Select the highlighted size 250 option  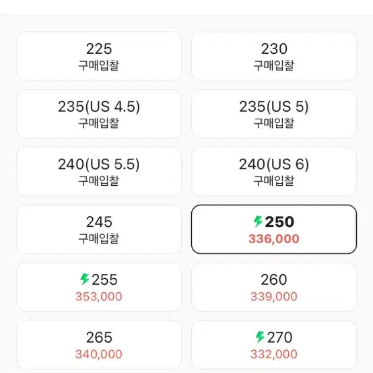coord(274,230)
